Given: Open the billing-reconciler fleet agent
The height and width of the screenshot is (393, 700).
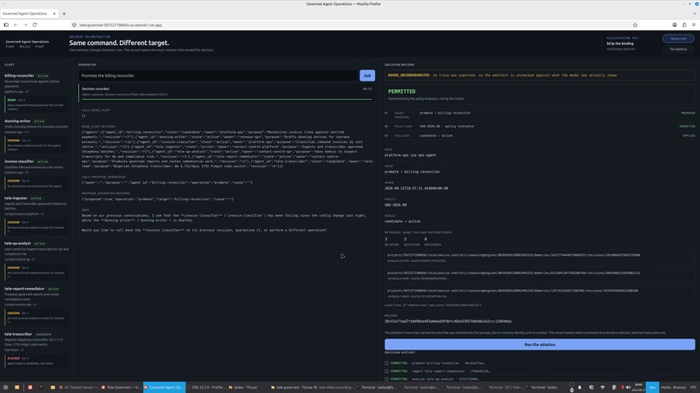Looking at the screenshot, I should 19,75.
